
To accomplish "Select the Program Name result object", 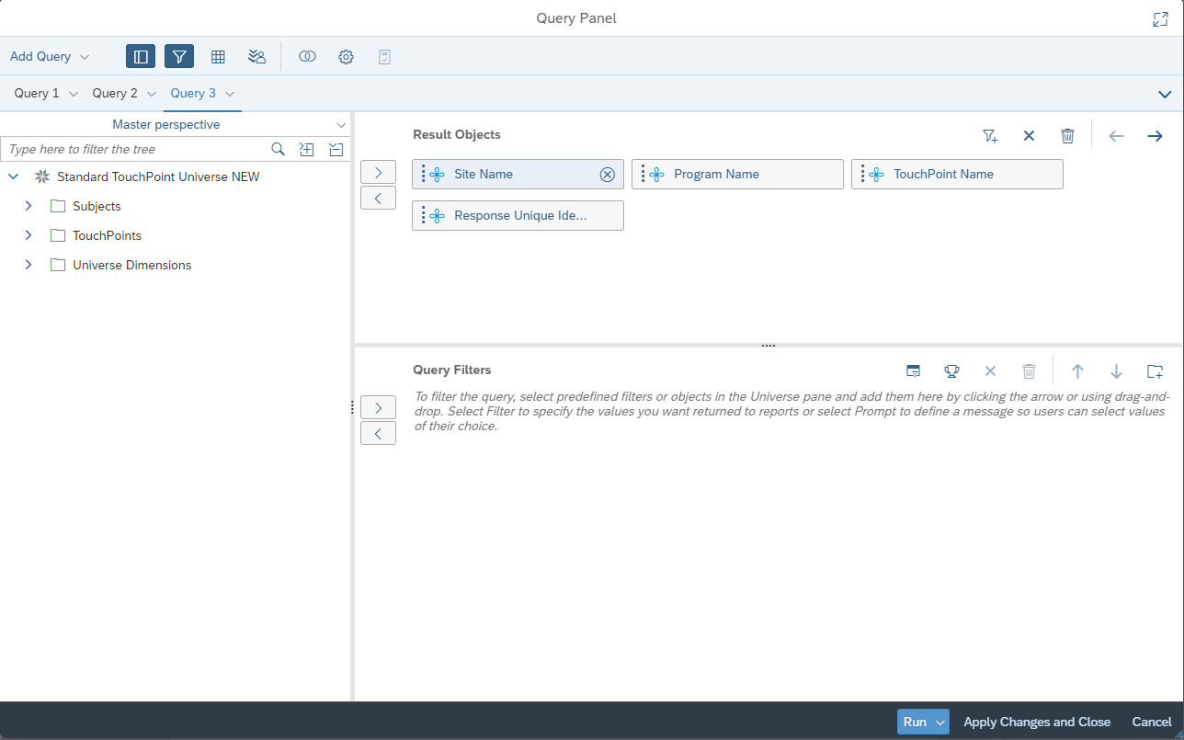I will tap(737, 175).
